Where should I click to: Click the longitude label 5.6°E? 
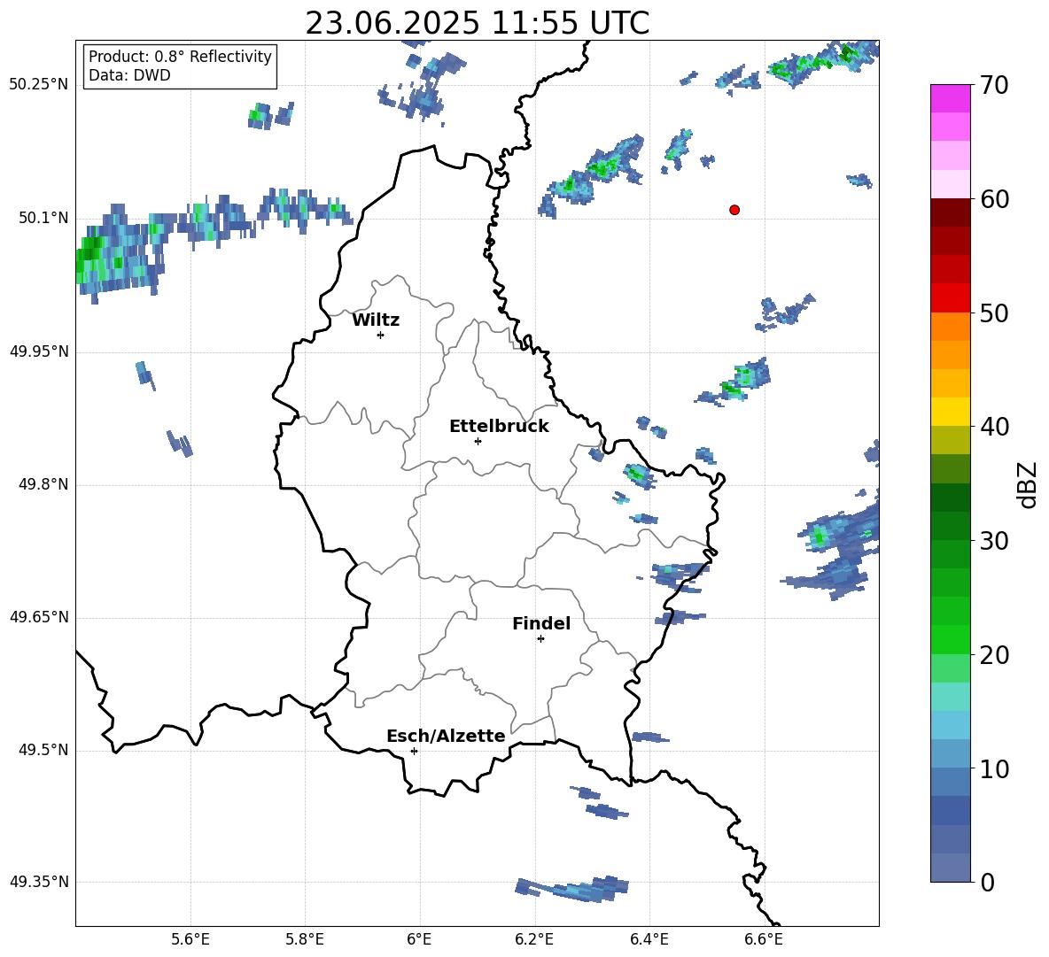tap(190, 940)
